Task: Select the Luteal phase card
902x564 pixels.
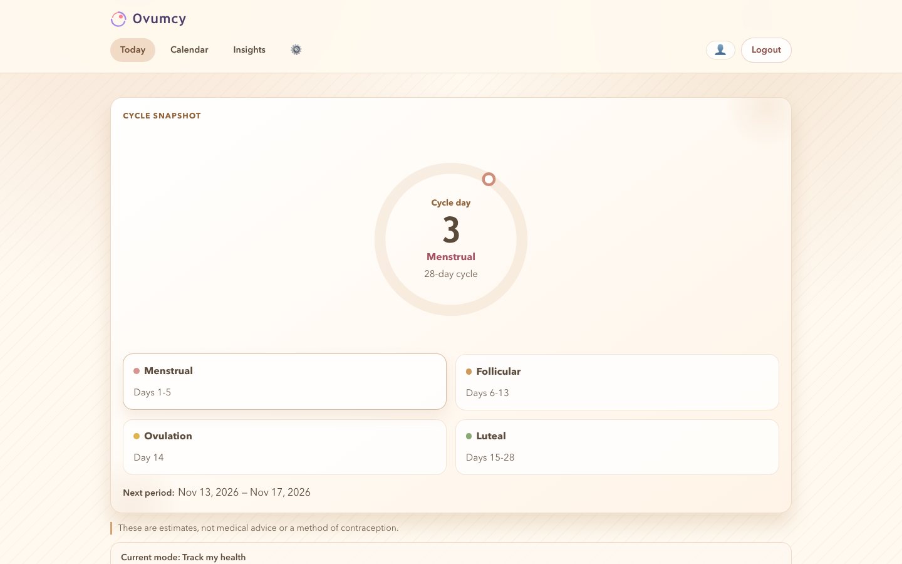Action: [617, 447]
